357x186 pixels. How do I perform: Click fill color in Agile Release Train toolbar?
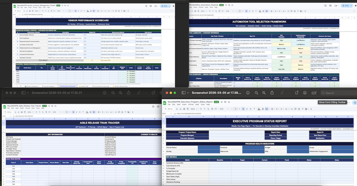pyautogui.click(x=87, y=112)
